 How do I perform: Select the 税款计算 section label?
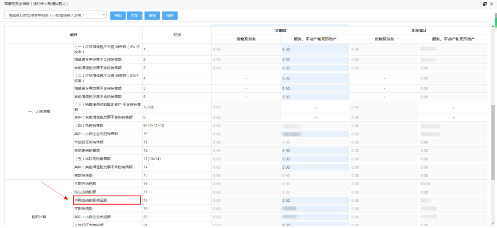39,217
